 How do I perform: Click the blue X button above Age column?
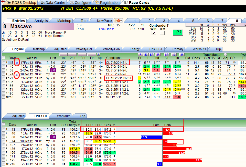(x=98, y=54)
